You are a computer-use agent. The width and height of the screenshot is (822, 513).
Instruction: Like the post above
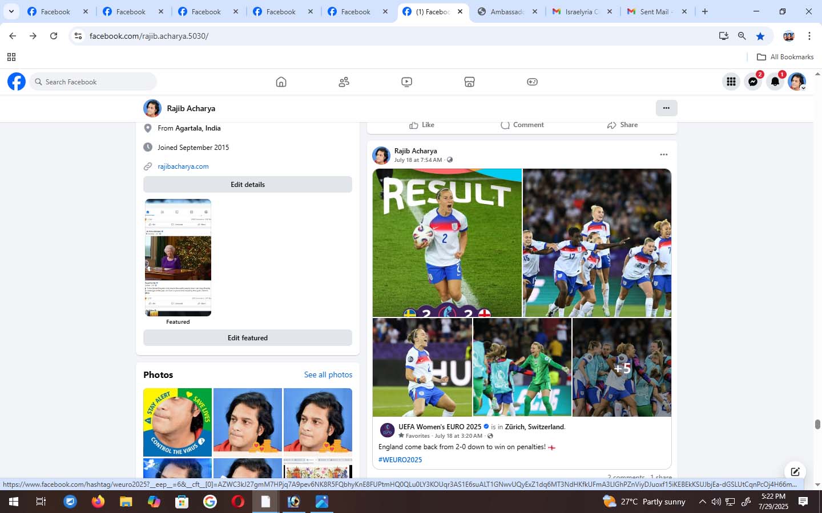tap(422, 125)
